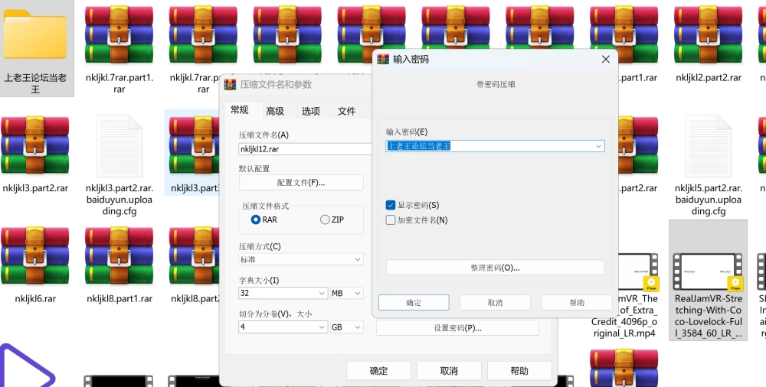The height and width of the screenshot is (387, 766).
Task: Switch to the 高级 tab
Action: pos(275,111)
